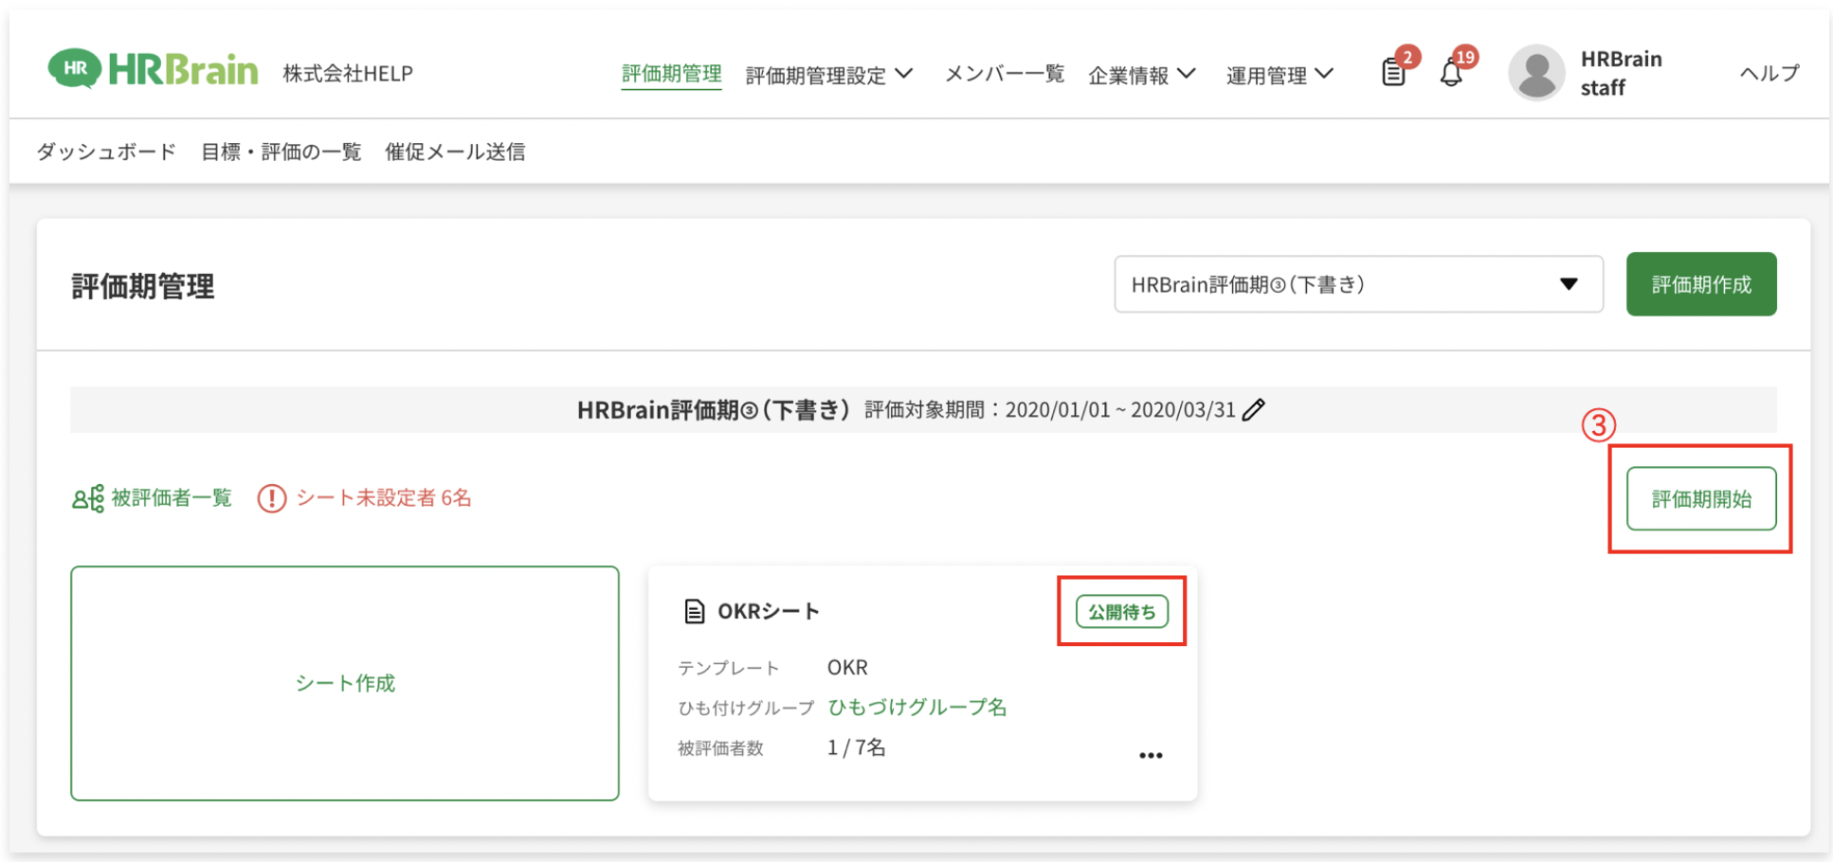The height and width of the screenshot is (862, 1833).
Task: Open the OKRシート three-dots menu
Action: (1151, 755)
